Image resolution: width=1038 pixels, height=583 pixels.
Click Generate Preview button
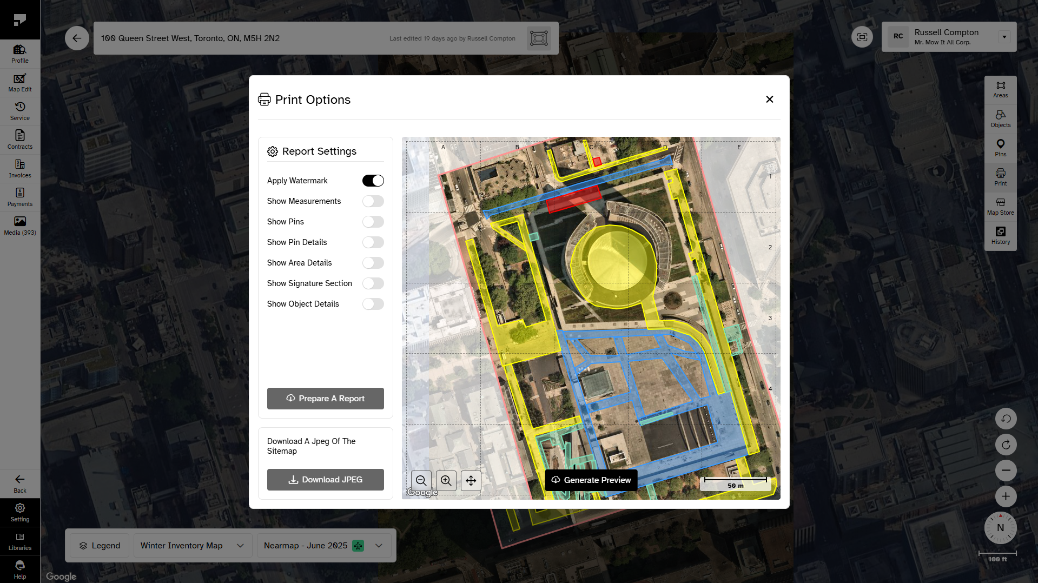coord(591,480)
